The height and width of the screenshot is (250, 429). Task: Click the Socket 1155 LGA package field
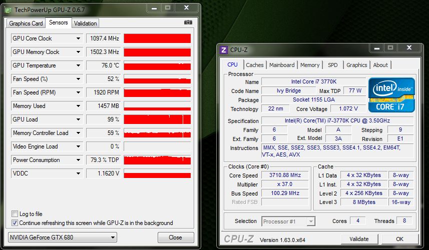pos(313,99)
